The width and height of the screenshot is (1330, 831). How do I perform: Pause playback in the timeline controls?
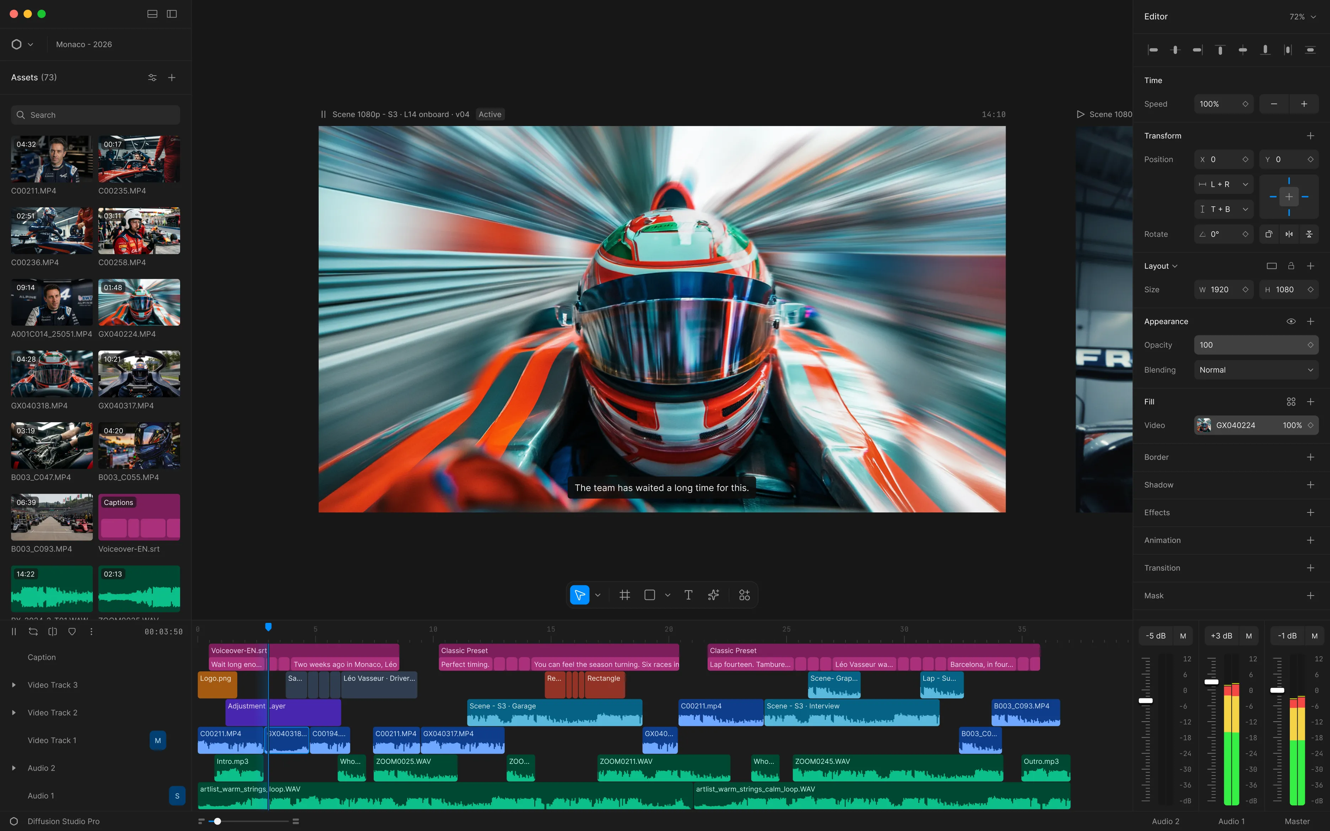click(14, 631)
